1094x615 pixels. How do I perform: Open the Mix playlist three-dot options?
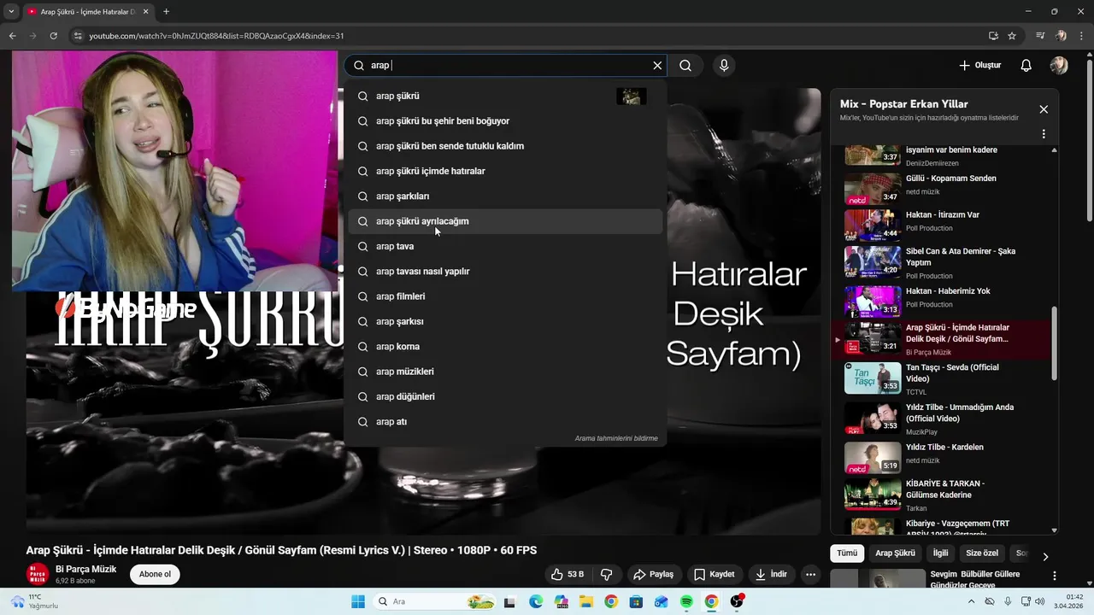(x=1044, y=134)
